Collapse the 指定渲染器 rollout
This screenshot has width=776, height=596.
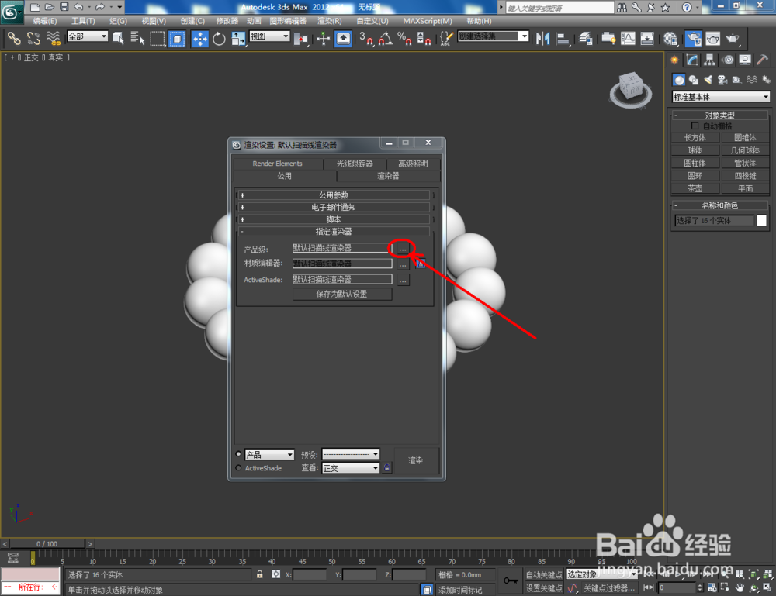pos(244,232)
